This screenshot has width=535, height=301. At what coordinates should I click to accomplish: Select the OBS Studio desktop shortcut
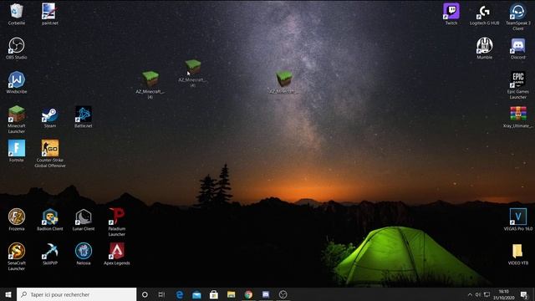tap(17, 48)
